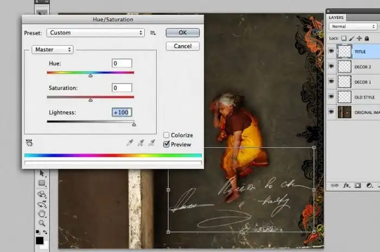Select the Path Selection arrow tool
This screenshot has height=252, width=380.
point(42,173)
